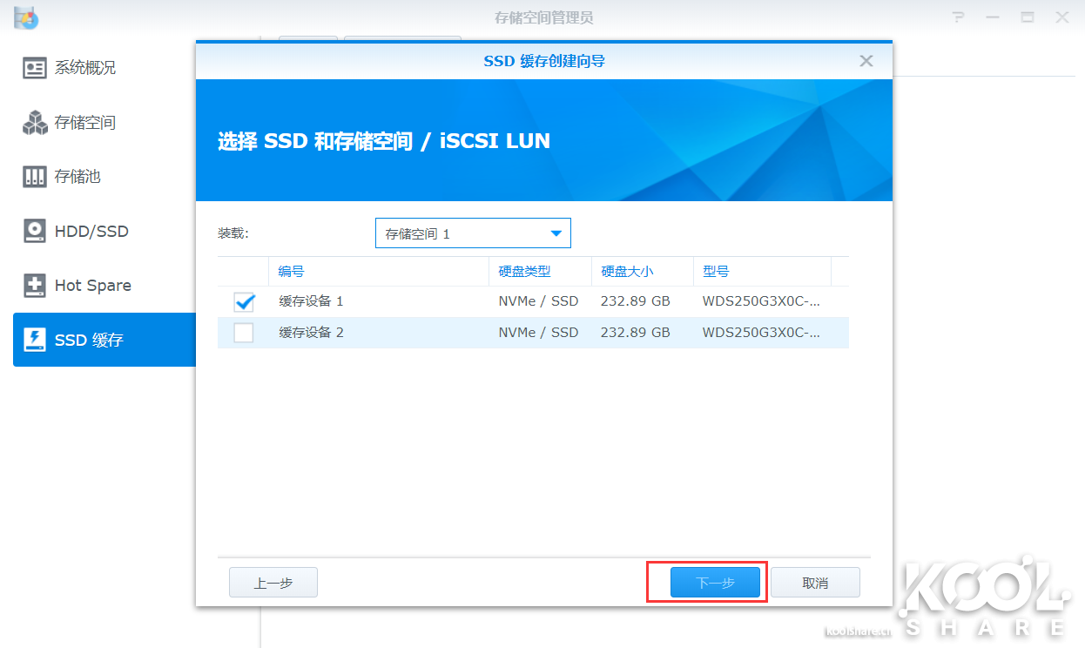Select the 缓存设备 2 row
Image resolution: width=1085 pixels, height=648 pixels.
click(392, 333)
